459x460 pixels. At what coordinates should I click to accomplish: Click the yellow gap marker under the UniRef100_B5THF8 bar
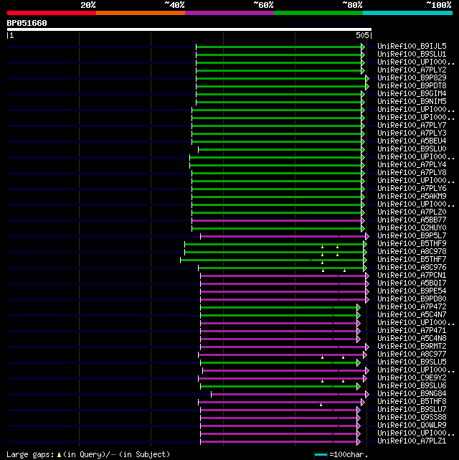click(321, 405)
